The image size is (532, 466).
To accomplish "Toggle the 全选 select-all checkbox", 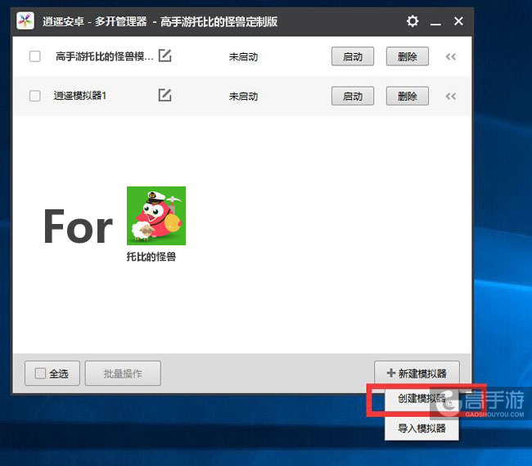I will 40,374.
